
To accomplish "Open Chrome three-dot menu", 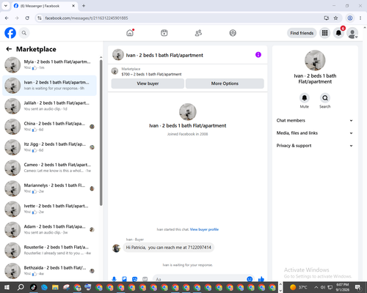I will [x=360, y=18].
